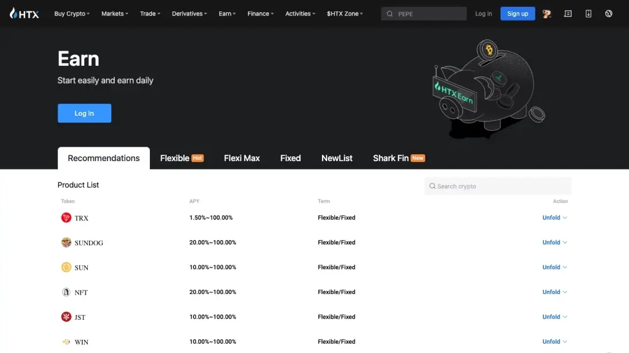Open the app download icon in header
This screenshot has width=629, height=353.
tap(588, 14)
